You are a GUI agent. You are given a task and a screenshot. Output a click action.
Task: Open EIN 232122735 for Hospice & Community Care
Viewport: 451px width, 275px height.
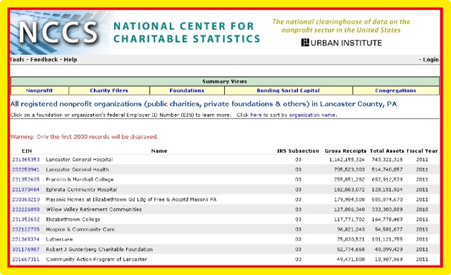click(x=26, y=229)
